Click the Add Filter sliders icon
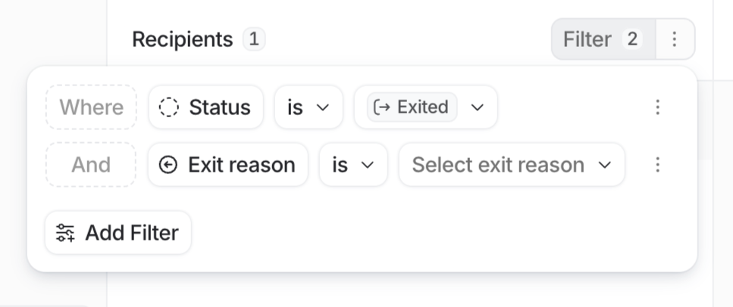 click(65, 233)
